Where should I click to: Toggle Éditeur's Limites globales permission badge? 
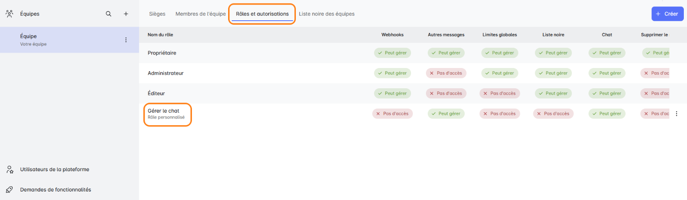click(x=500, y=93)
